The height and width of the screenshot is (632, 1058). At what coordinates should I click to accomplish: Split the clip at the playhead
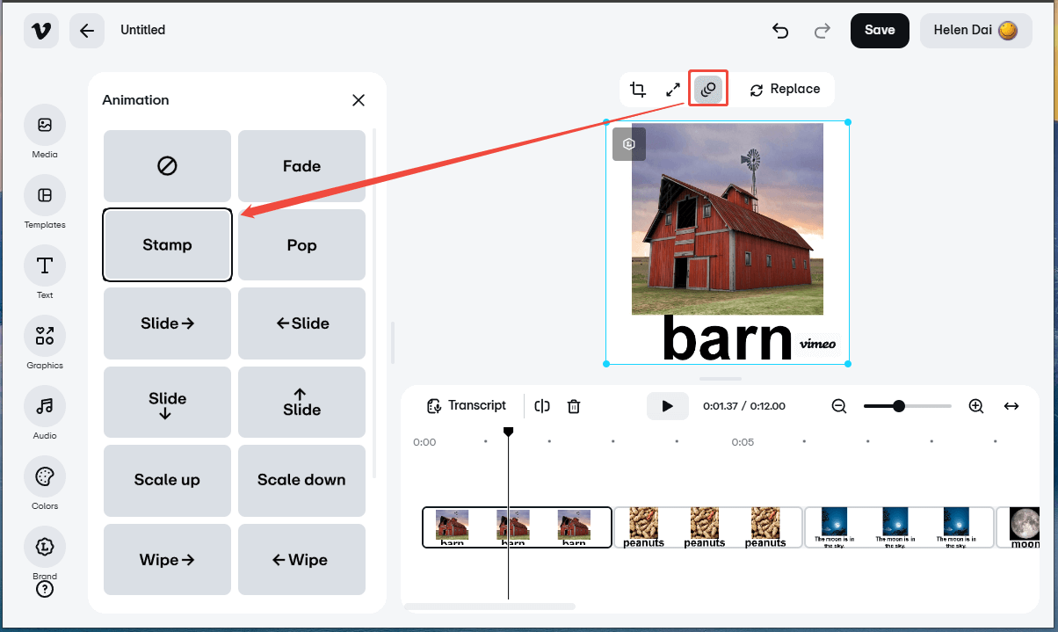[x=542, y=406]
